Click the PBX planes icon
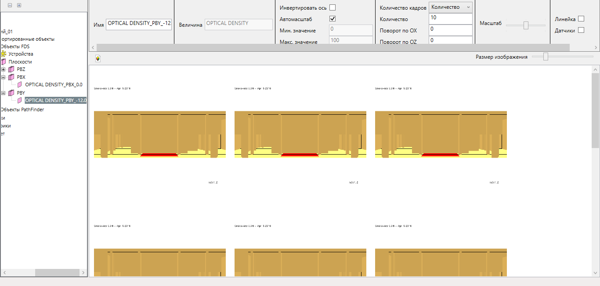Screen dimensions: 600x286 [11, 77]
